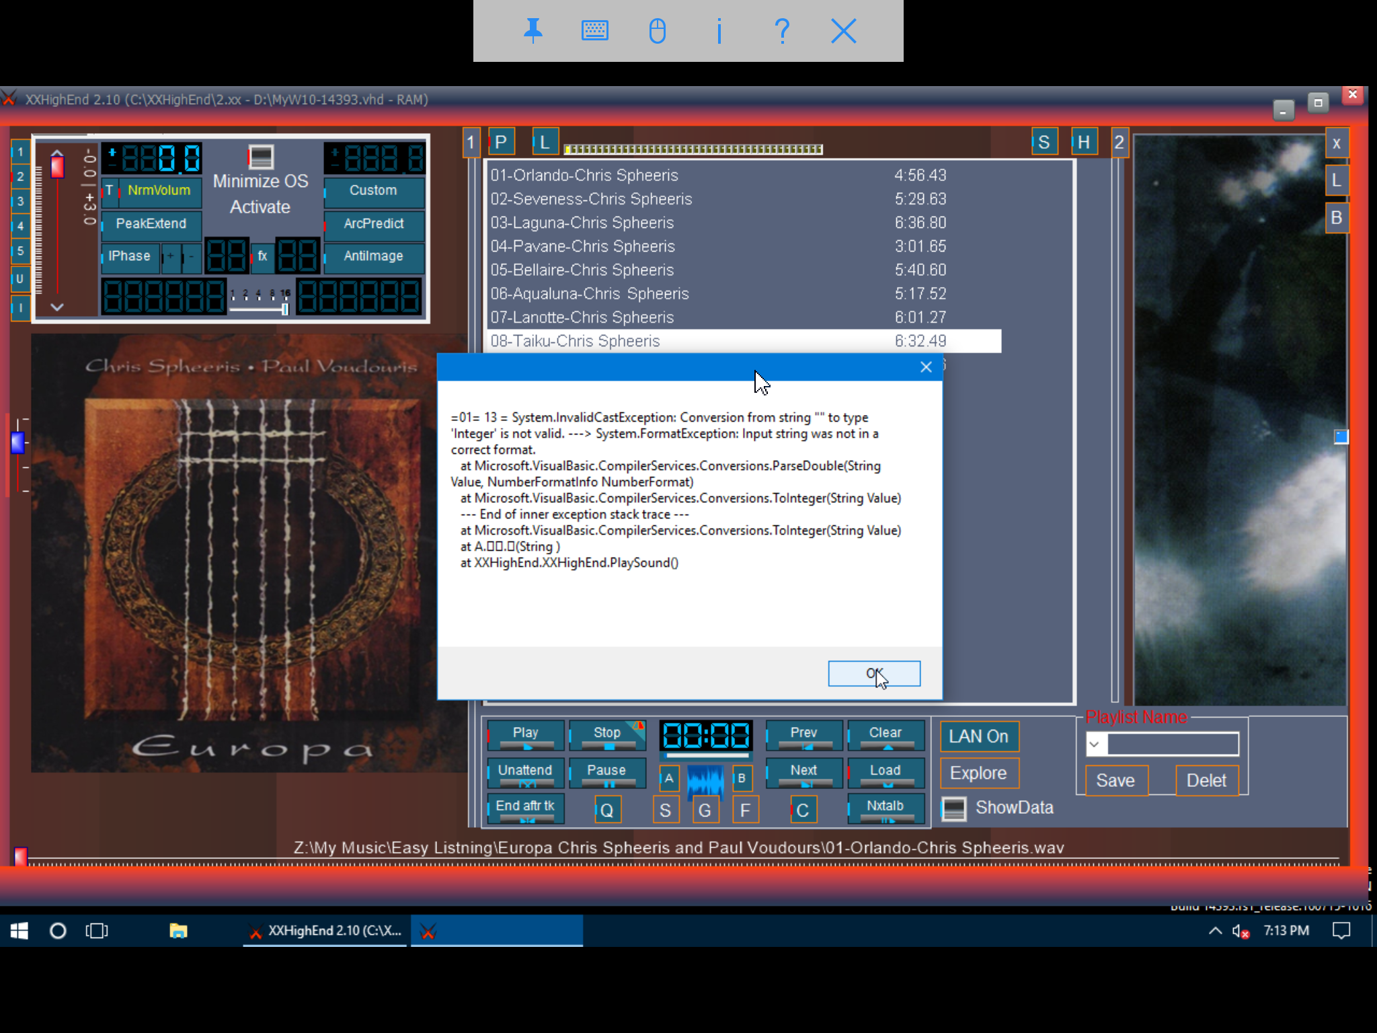The image size is (1377, 1033).
Task: Select track 06-Aqualuna-Chris Spheeris
Action: pos(744,294)
